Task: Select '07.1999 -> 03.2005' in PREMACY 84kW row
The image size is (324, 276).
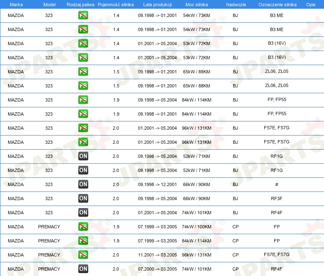Action: pos(157,241)
